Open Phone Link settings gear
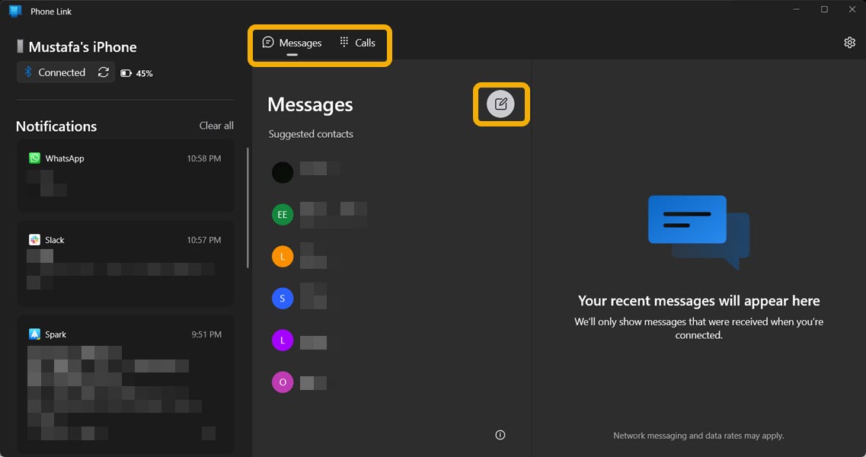This screenshot has height=457, width=866. (x=849, y=43)
